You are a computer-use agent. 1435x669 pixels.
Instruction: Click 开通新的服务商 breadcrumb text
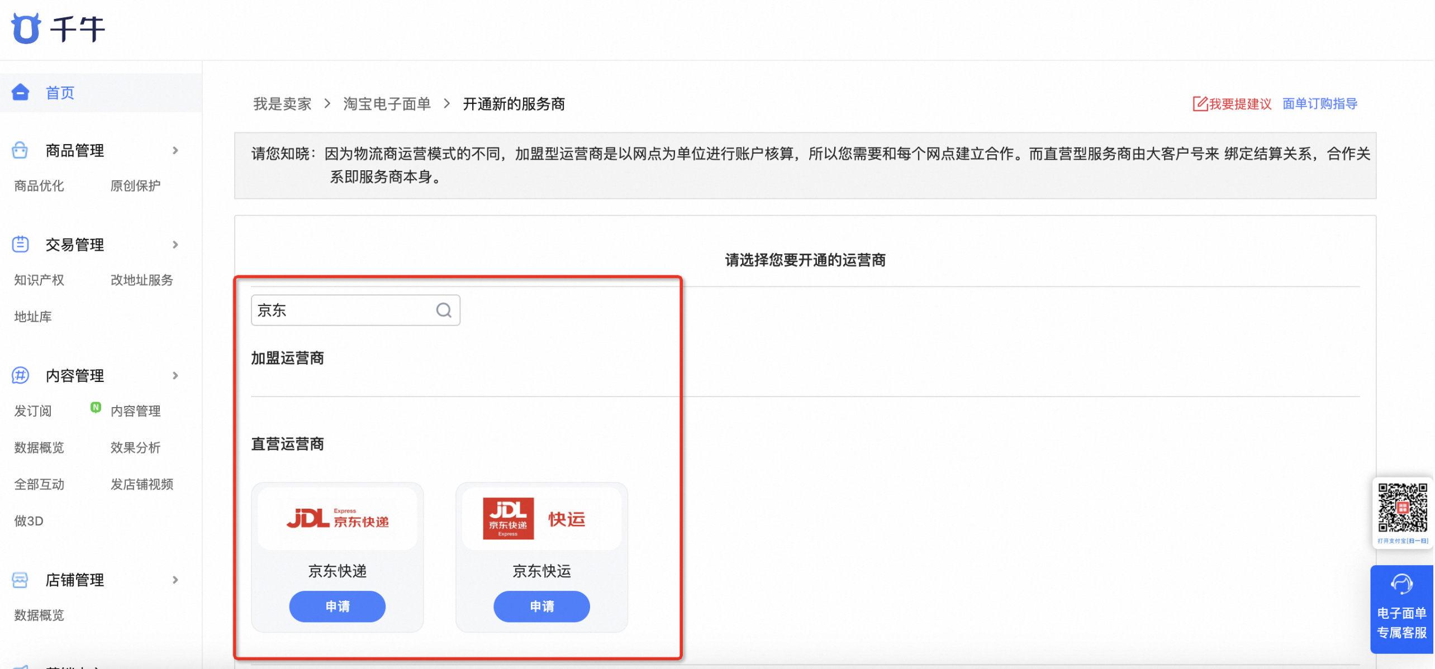[x=515, y=104]
